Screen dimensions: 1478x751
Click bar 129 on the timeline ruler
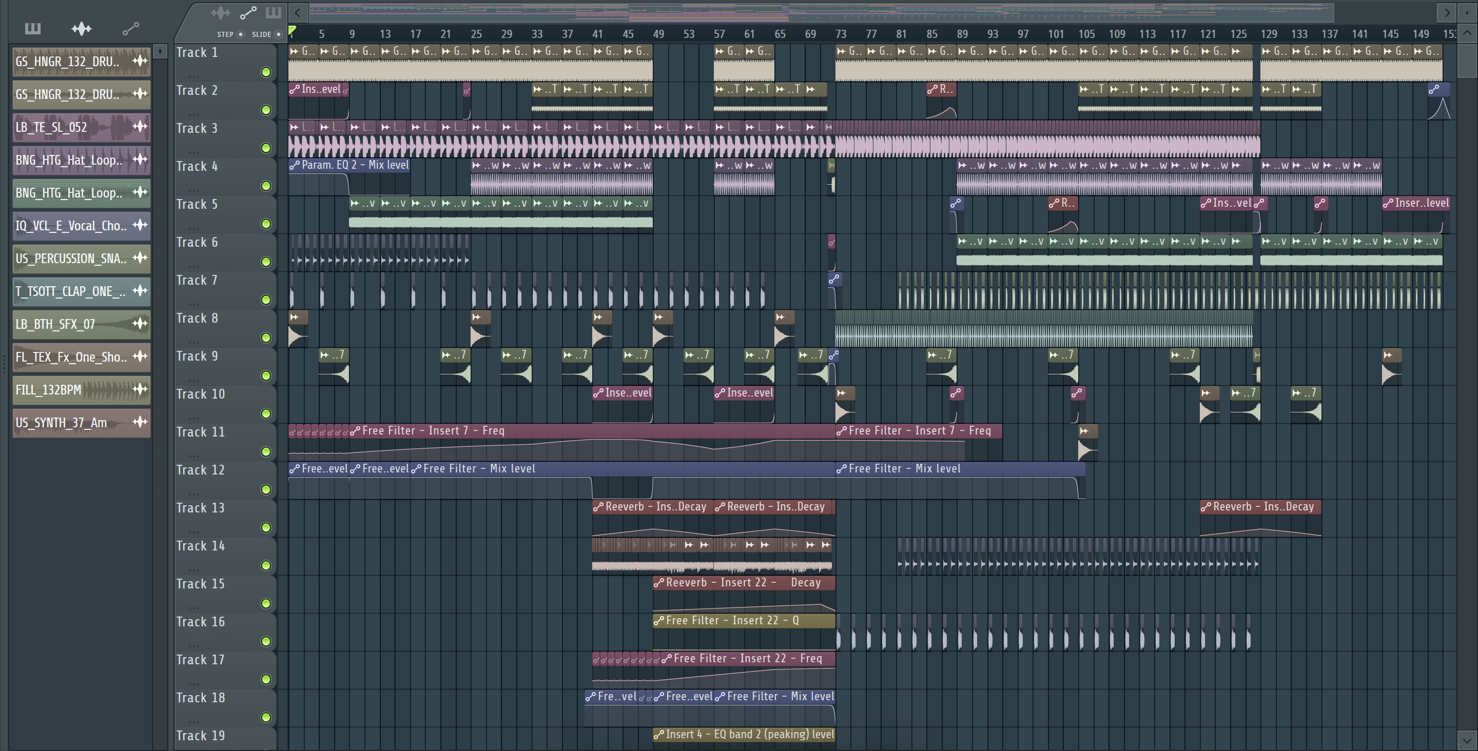(x=1269, y=34)
